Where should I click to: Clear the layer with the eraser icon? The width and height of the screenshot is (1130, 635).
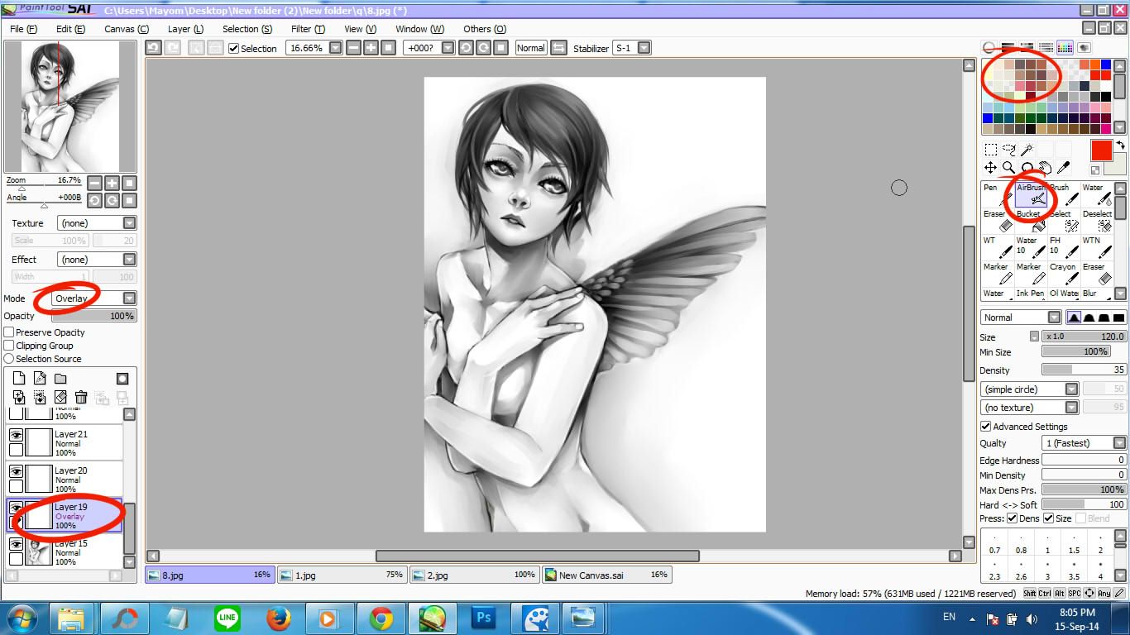pos(60,398)
